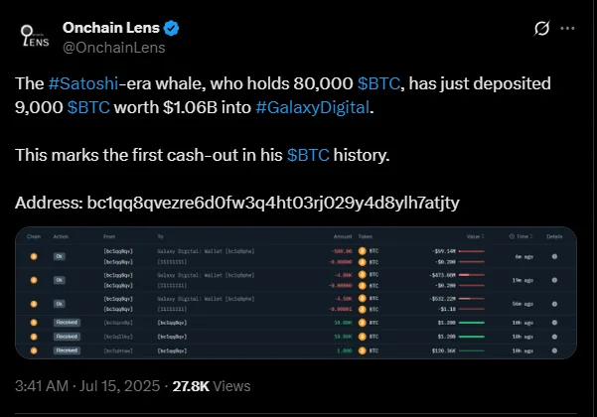This screenshot has height=417, width=597.
Task: Open the Grok icon on the post
Action: (542, 29)
